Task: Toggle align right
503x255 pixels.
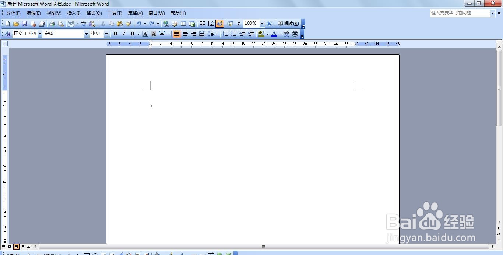Action: [194, 34]
